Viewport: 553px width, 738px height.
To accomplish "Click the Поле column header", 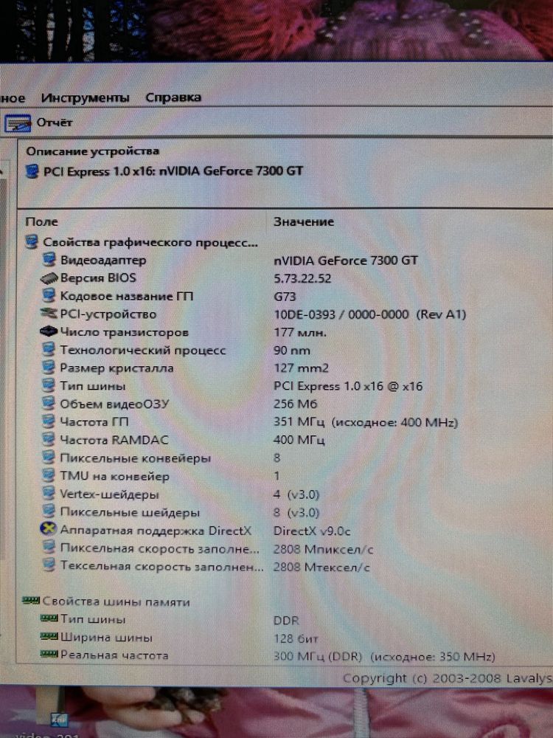I will [x=42, y=221].
